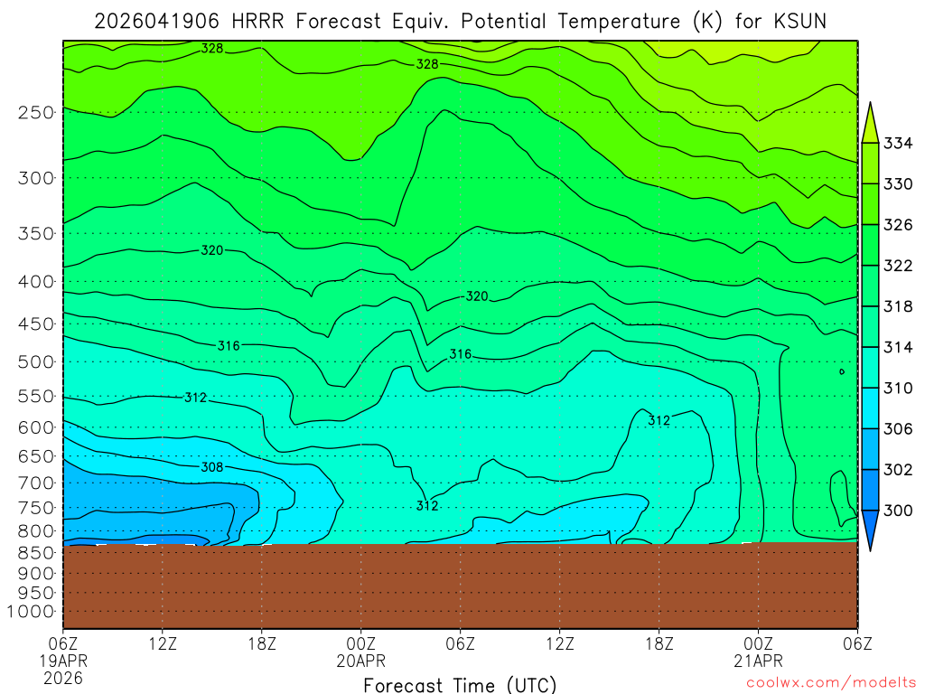Screen dimensions: 925x694
Task: Click the 00Z time label above 21APR
Action: point(758,643)
